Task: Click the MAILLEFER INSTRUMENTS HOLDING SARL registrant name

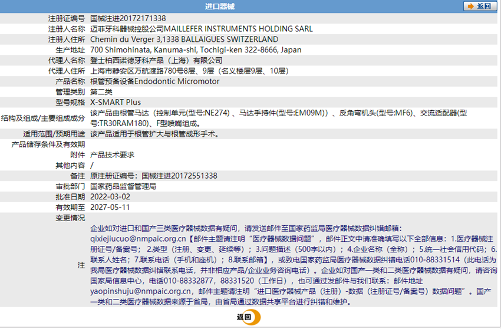Action: click(201, 29)
